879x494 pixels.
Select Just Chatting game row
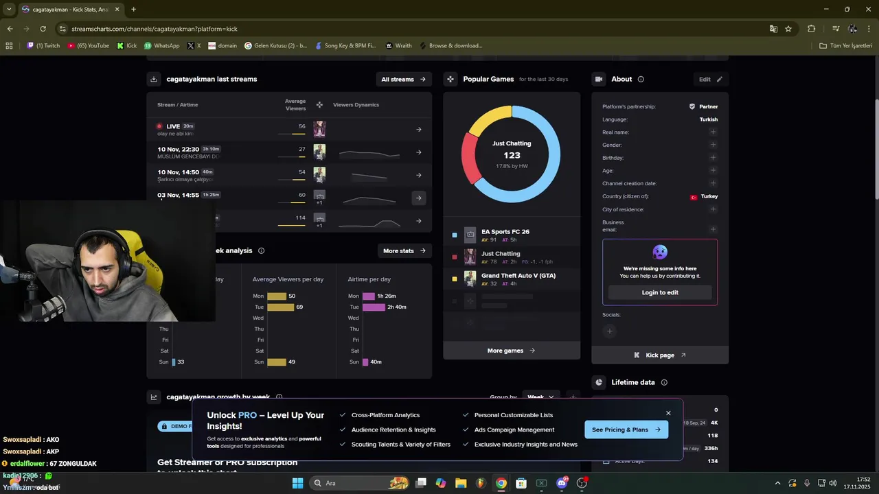512,257
